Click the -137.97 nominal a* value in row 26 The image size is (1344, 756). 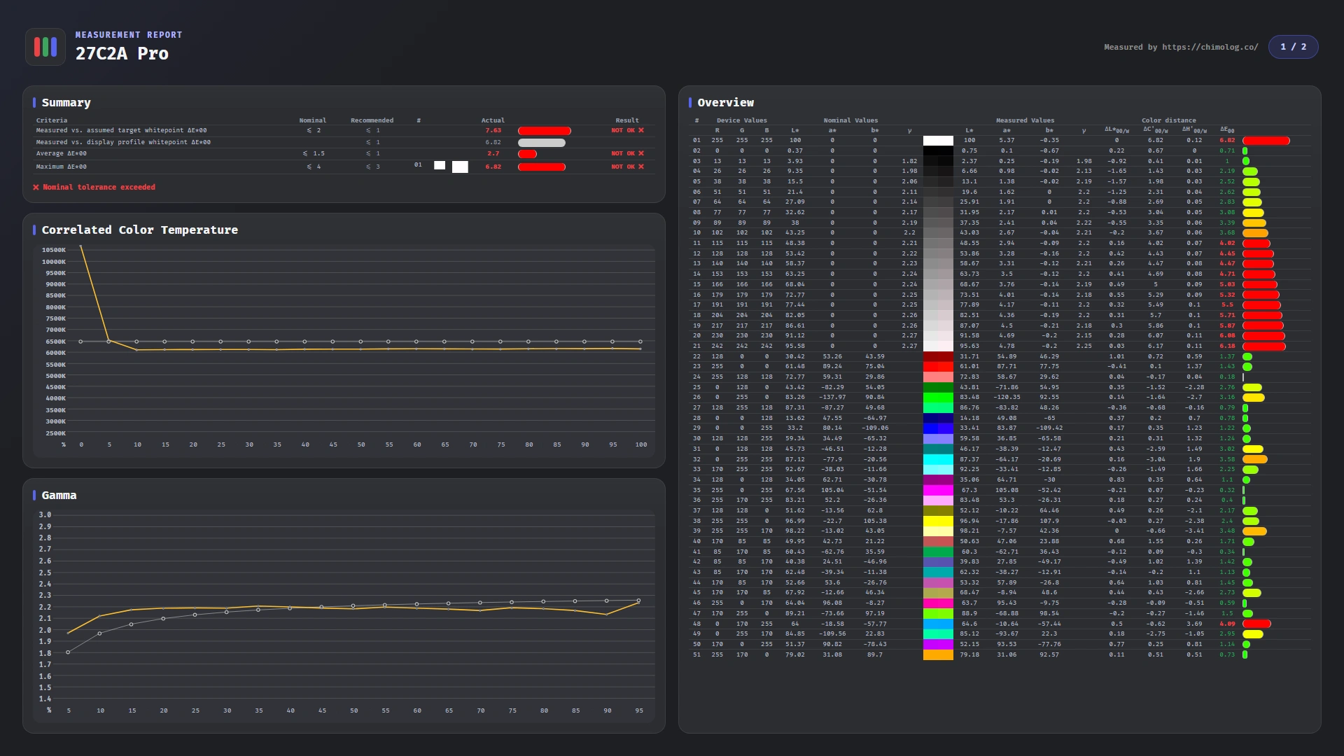(x=832, y=398)
